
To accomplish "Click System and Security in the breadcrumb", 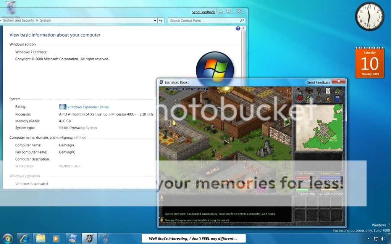I will click(x=18, y=21).
